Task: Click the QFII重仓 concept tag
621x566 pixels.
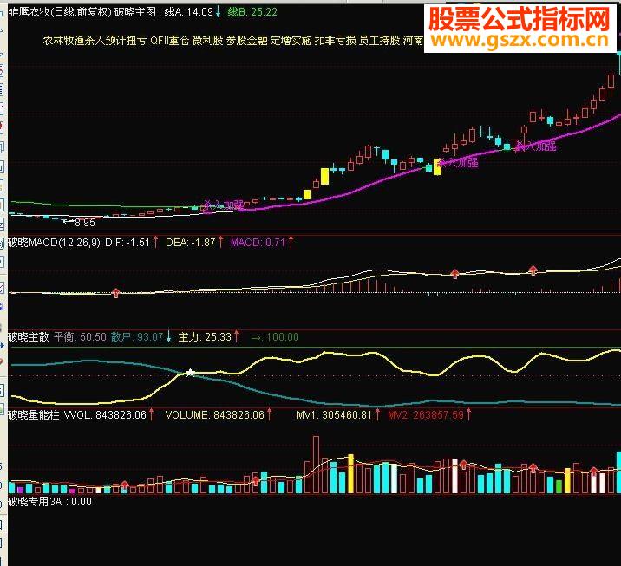Action: coord(169,41)
